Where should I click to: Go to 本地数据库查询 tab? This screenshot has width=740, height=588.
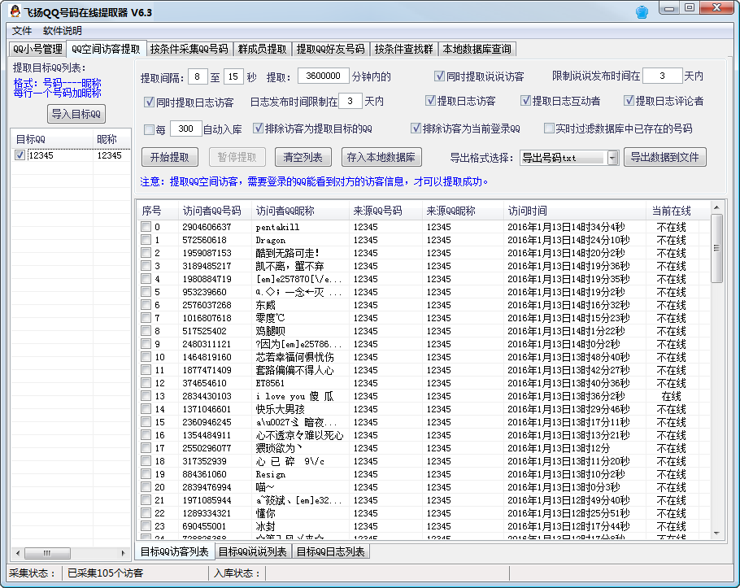coord(477,49)
